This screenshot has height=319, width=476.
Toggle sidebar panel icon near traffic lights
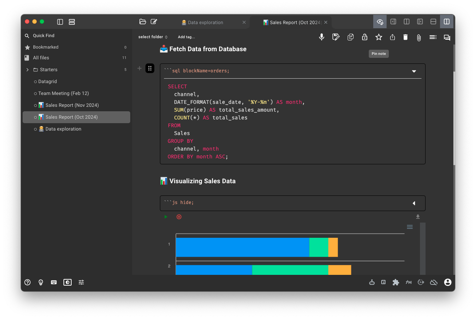60,22
